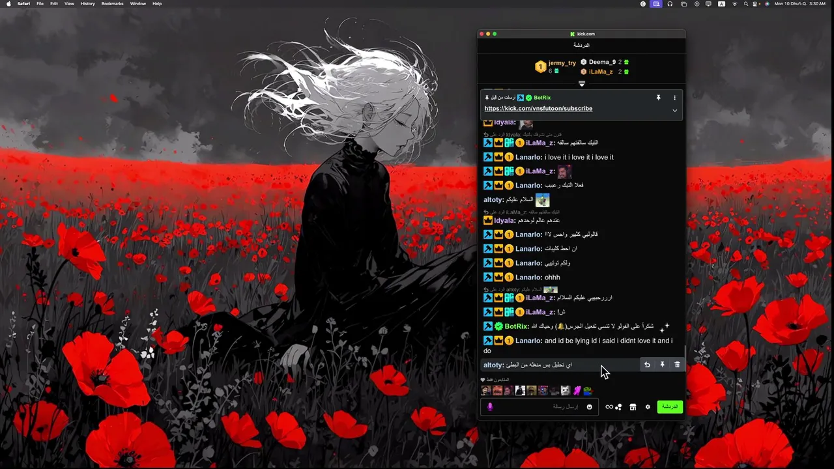Click jermy_try in the gift leaderboard
The height and width of the screenshot is (469, 834).
click(x=562, y=63)
